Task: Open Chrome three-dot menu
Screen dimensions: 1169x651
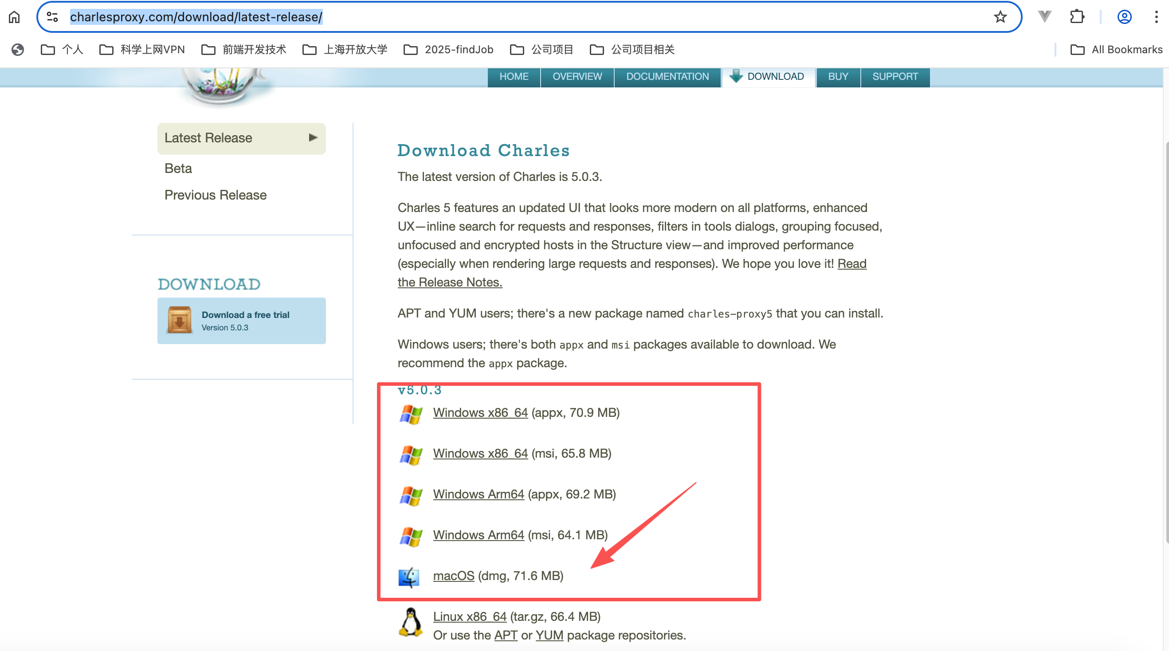Action: (x=1156, y=17)
